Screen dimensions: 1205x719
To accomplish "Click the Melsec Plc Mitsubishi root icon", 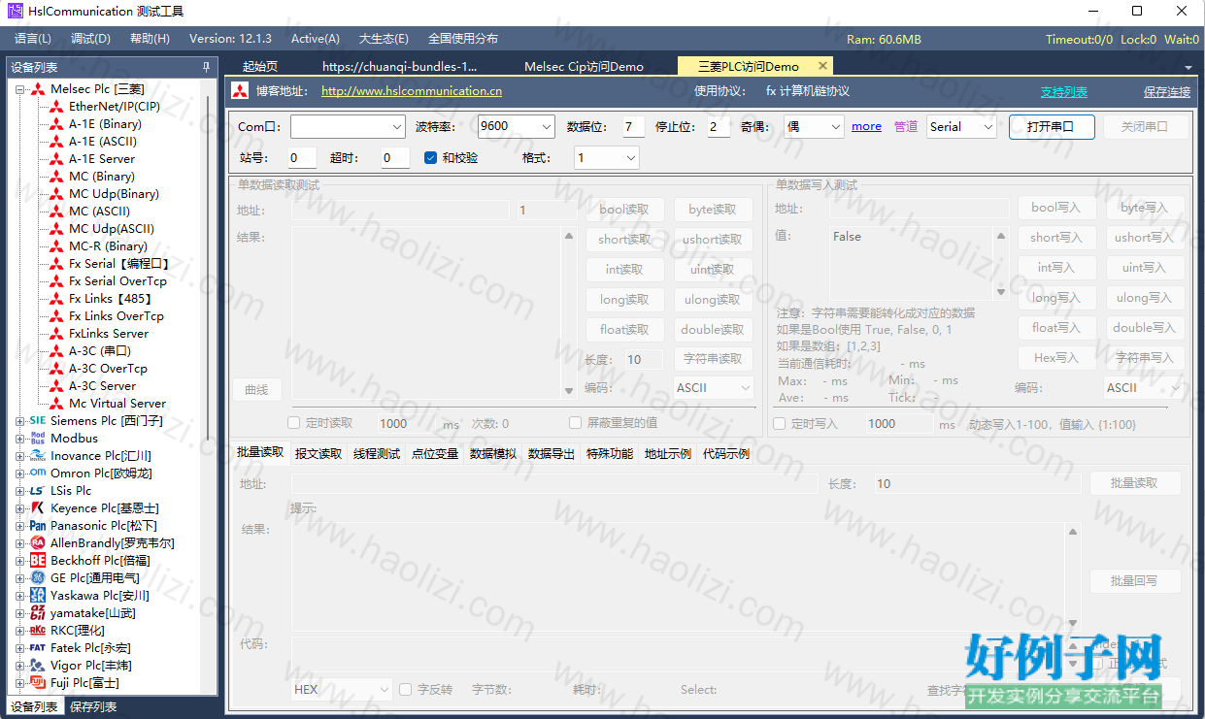I will (38, 89).
